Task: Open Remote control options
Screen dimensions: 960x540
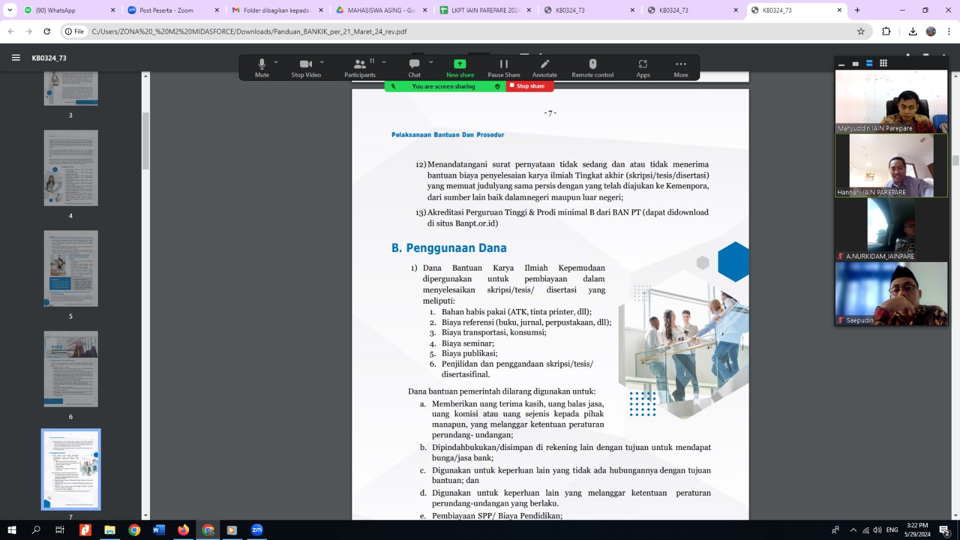Action: tap(593, 68)
